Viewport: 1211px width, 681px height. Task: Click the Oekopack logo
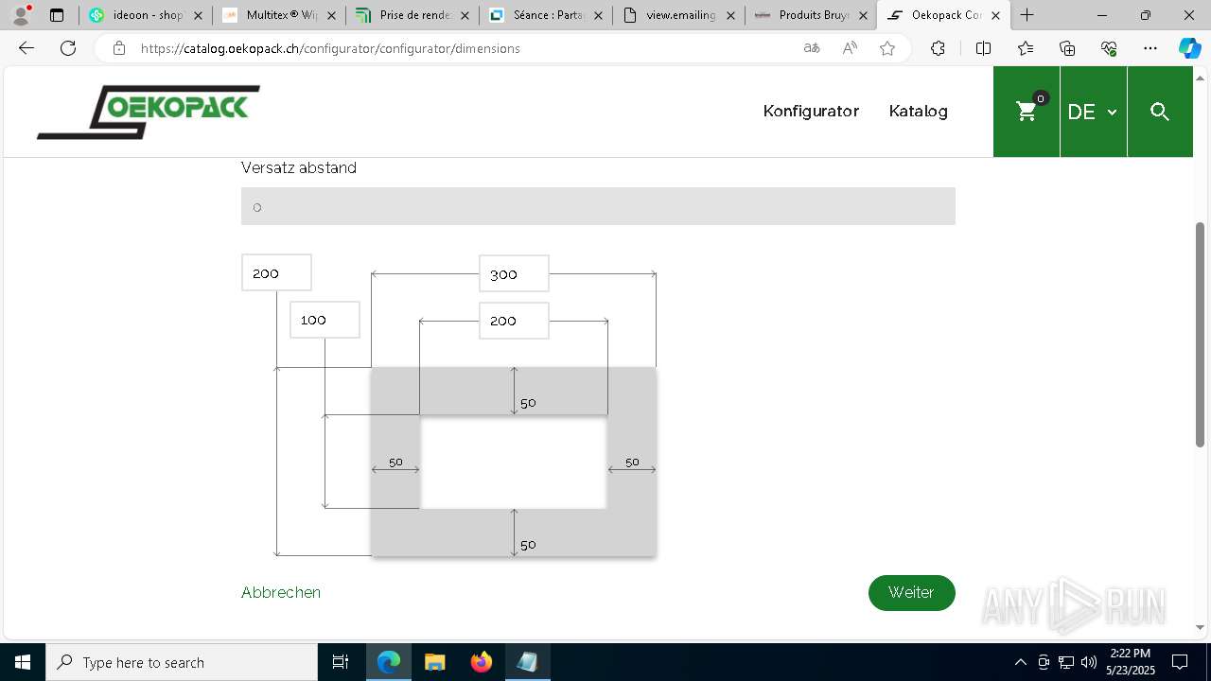[149, 112]
